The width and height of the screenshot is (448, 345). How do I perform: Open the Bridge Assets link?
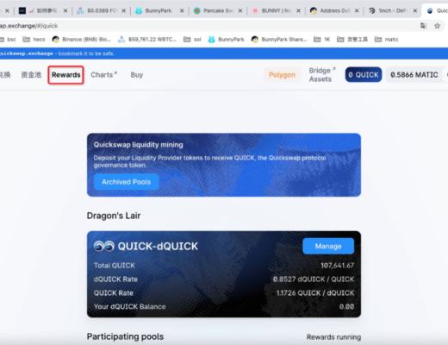click(x=322, y=75)
